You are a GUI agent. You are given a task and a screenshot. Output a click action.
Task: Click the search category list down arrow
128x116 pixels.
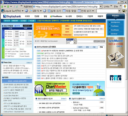click(75, 43)
